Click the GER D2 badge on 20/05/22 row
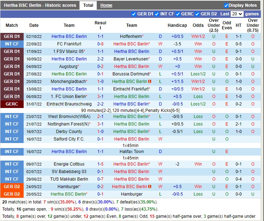Screen dimensions: 264x221 click(12, 194)
